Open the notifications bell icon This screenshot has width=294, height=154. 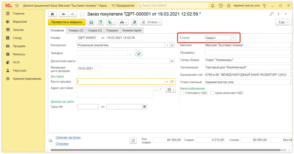tap(213, 6)
